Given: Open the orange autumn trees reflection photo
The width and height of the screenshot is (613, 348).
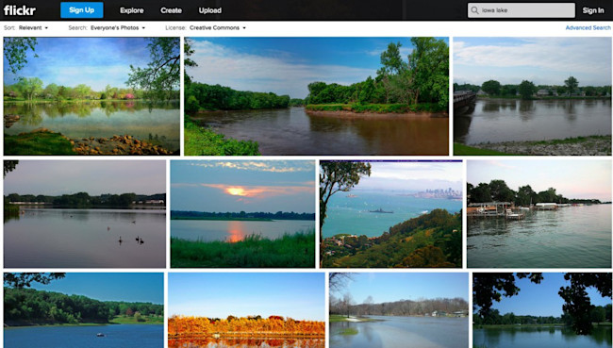Looking at the screenshot, I should tap(246, 310).
